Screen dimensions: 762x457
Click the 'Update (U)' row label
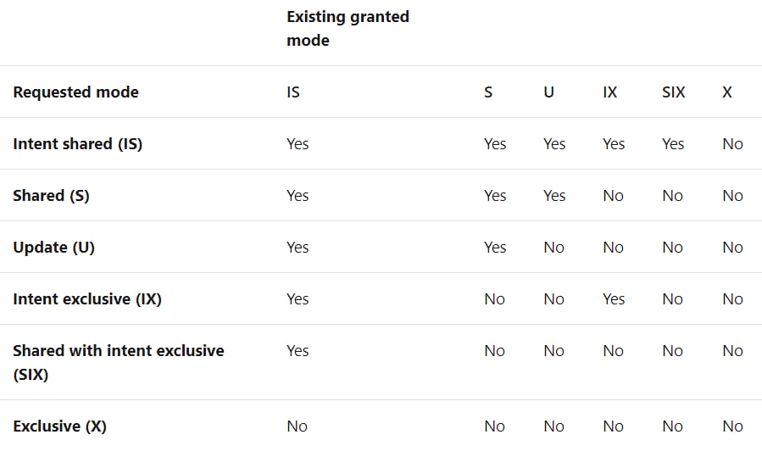coord(53,247)
